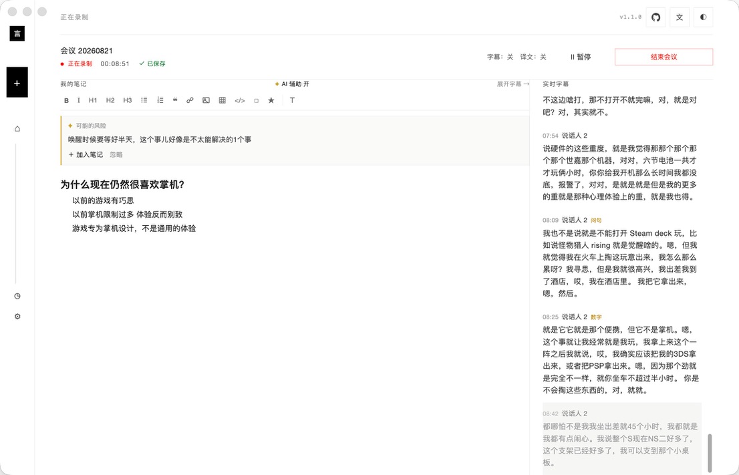Click version label v1.1.0
Screen dimensions: 739x475
point(631,17)
